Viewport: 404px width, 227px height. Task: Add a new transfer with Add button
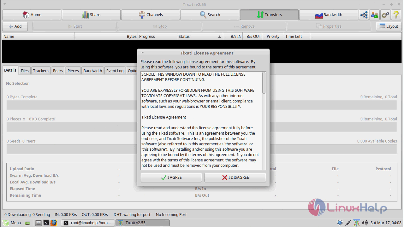click(x=15, y=26)
